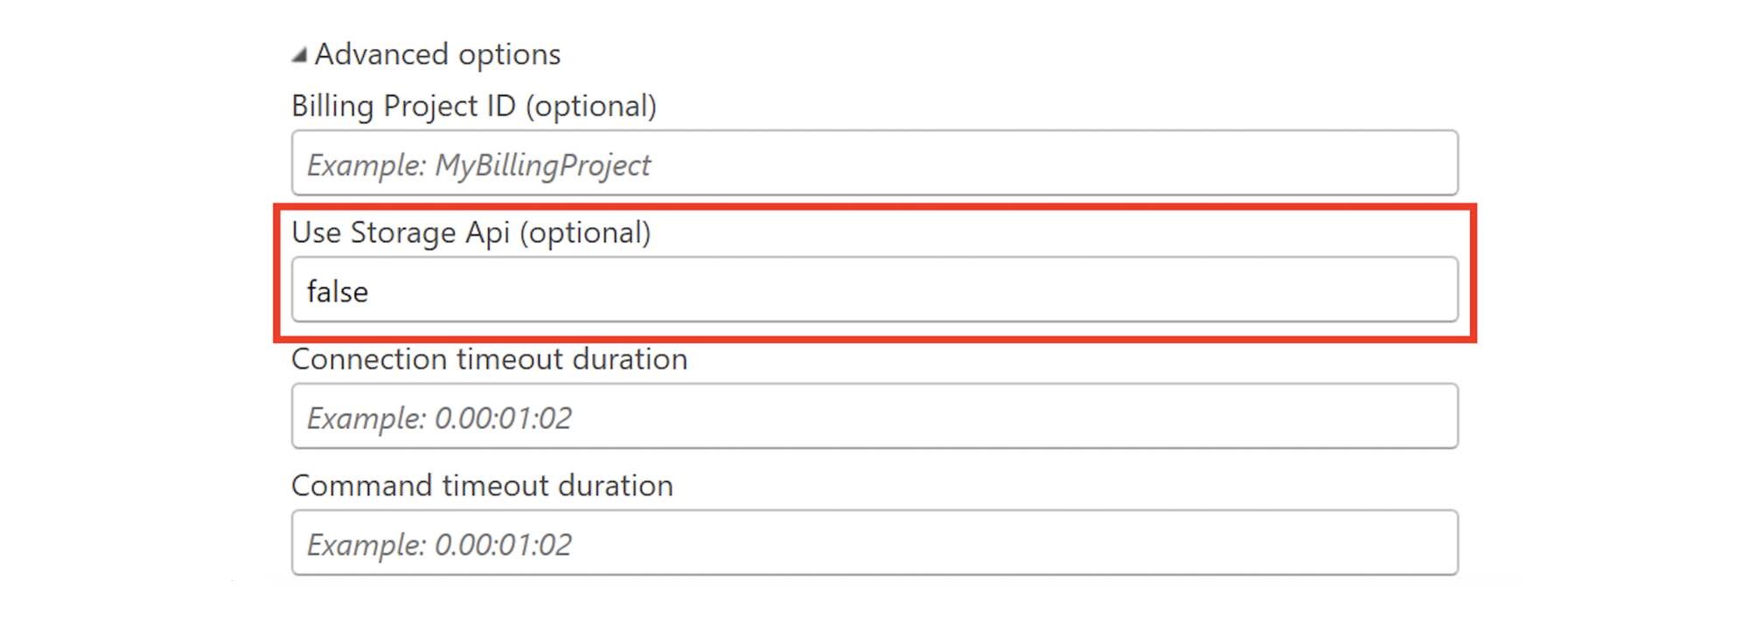Image resolution: width=1742 pixels, height=629 pixels.
Task: Click the optional tag next to Use Storage Api
Action: click(x=585, y=232)
